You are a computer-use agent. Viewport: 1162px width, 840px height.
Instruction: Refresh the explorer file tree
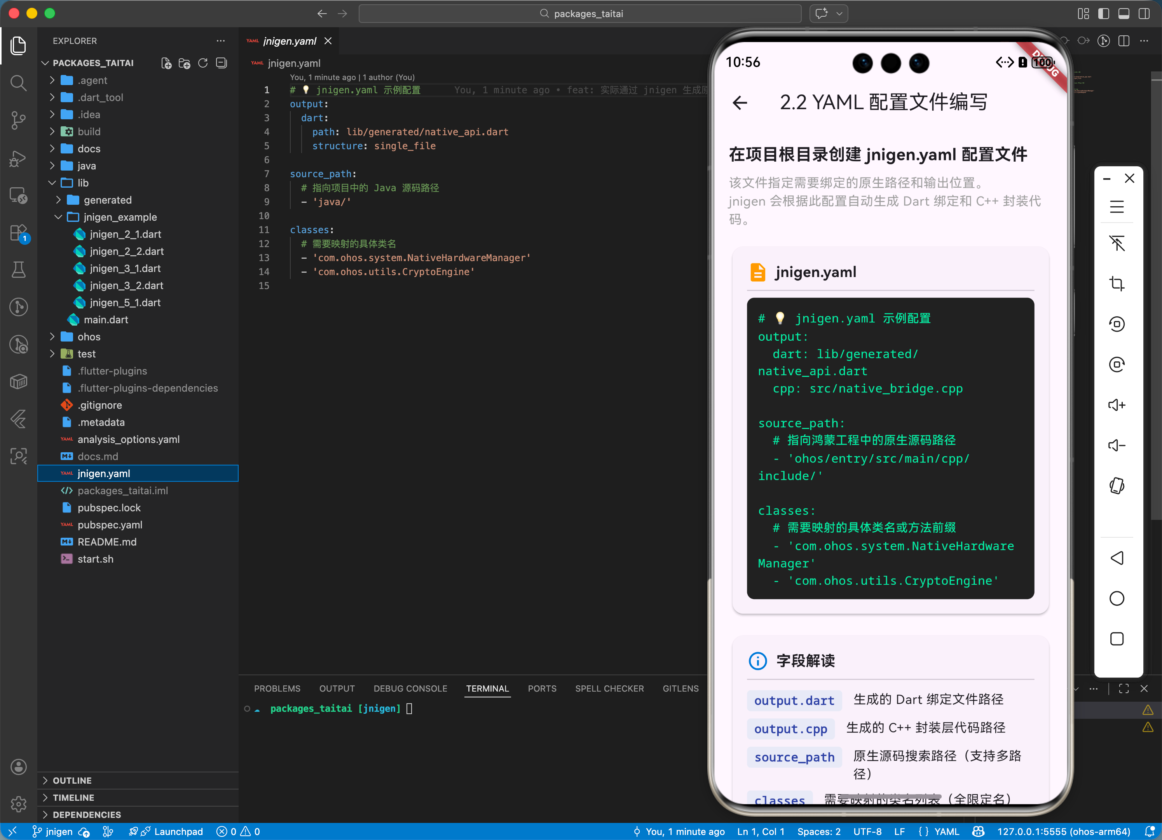[203, 63]
